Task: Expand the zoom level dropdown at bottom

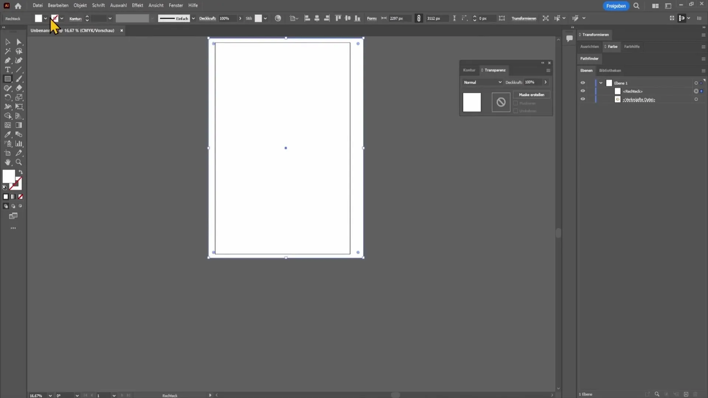Action: pyautogui.click(x=50, y=395)
